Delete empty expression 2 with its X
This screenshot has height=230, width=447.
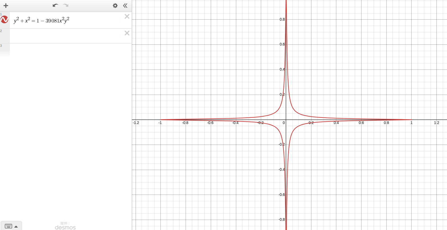pos(127,33)
